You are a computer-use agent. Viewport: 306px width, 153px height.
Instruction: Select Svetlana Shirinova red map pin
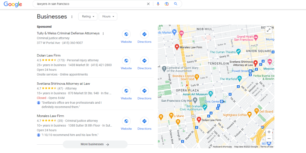coord(256,63)
